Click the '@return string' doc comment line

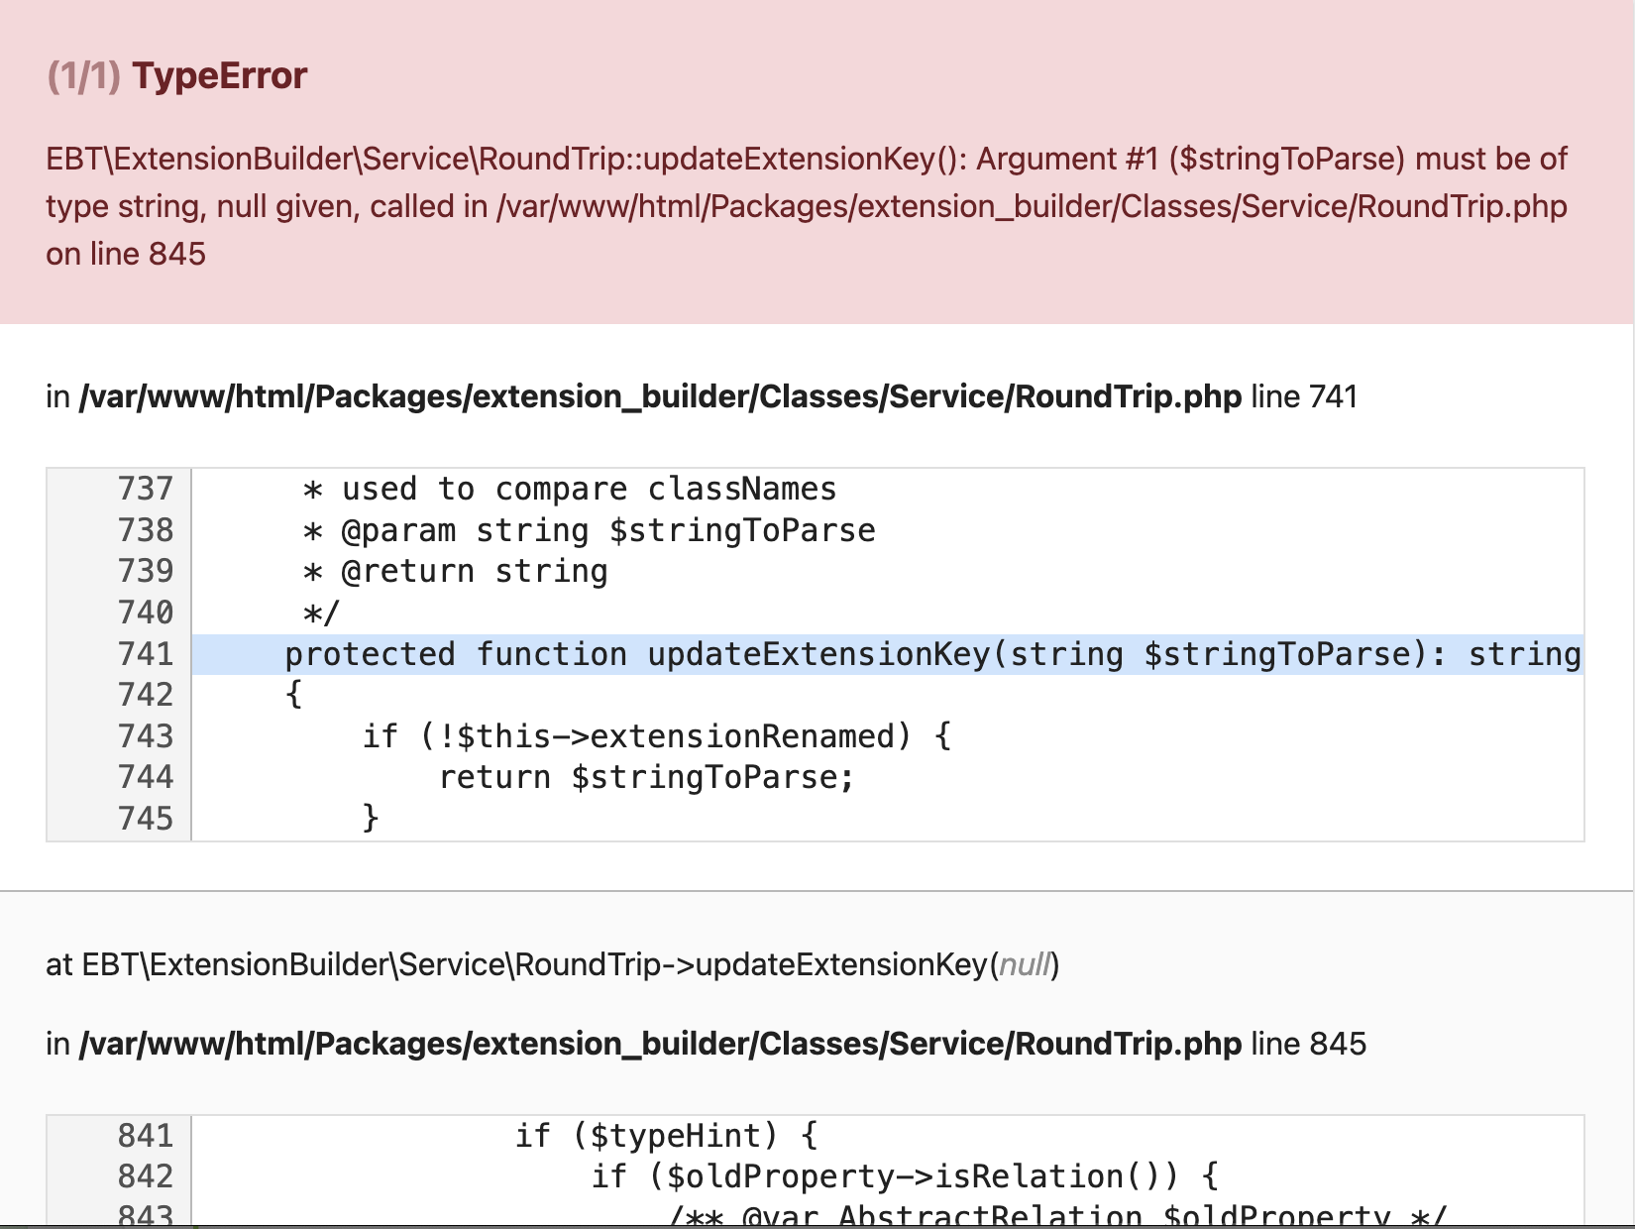click(x=456, y=571)
